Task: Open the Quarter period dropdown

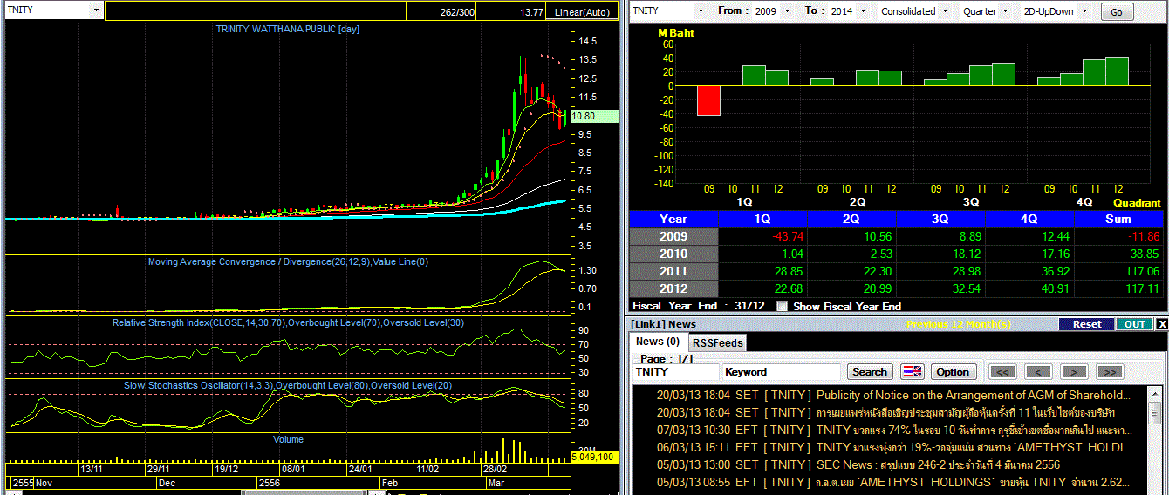Action: (1004, 11)
